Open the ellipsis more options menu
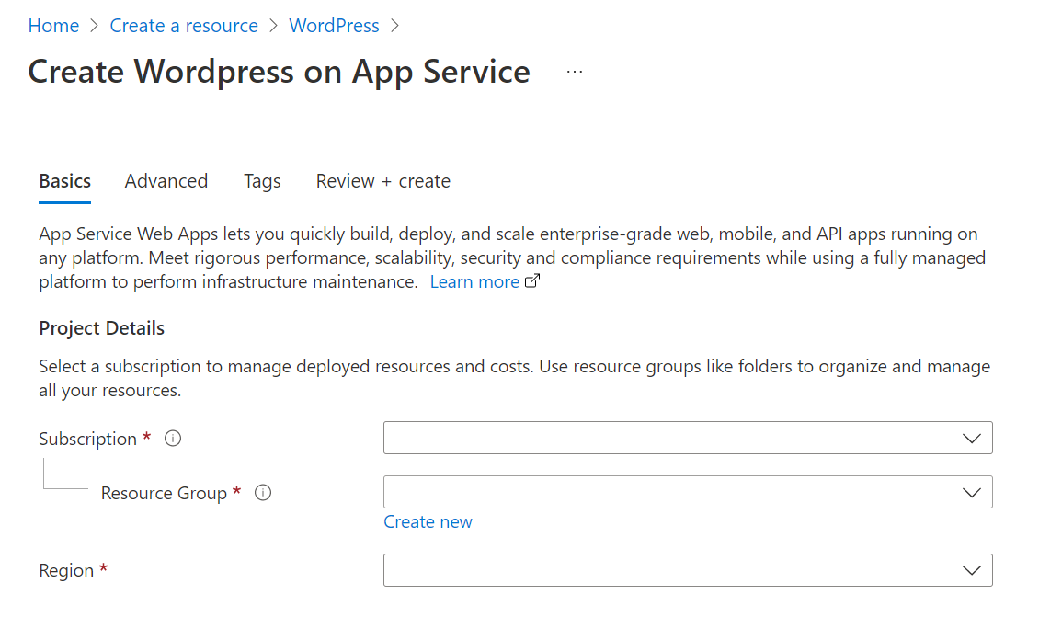Image resolution: width=1039 pixels, height=617 pixels. point(575,72)
